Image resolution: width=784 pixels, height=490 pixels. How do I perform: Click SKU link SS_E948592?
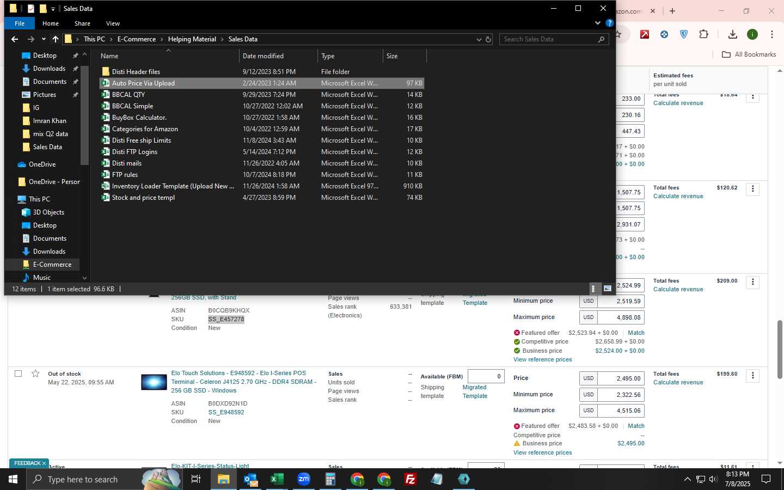(226, 412)
